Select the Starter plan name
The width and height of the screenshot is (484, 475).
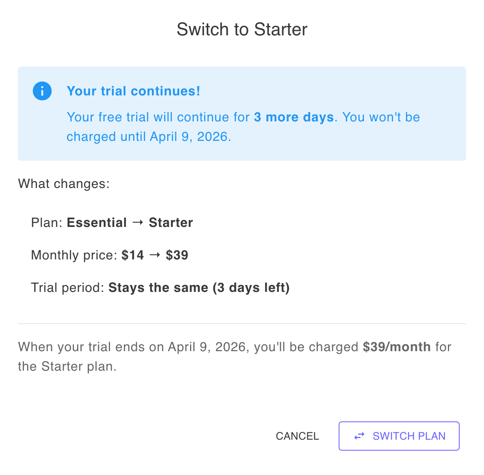tap(171, 222)
